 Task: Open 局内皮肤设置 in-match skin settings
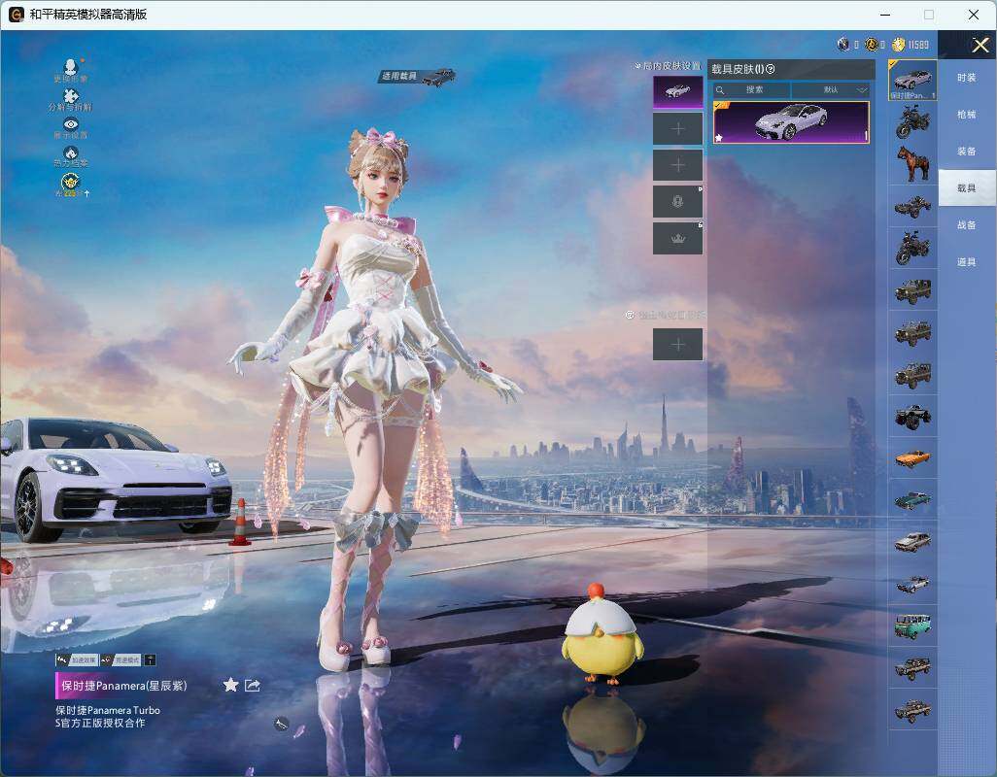668,66
